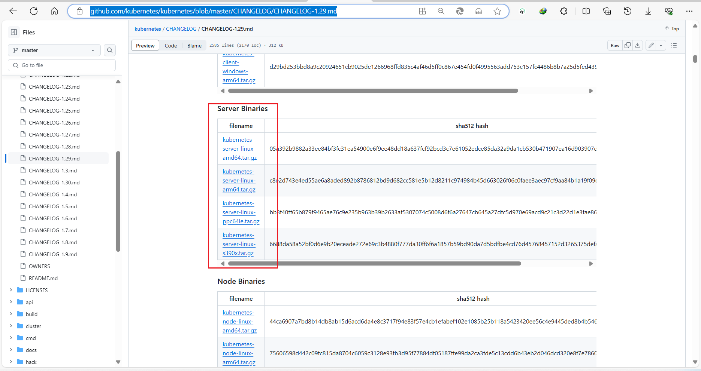Select the Preview view toggle
Screen dimensions: 701x371
[x=145, y=46]
